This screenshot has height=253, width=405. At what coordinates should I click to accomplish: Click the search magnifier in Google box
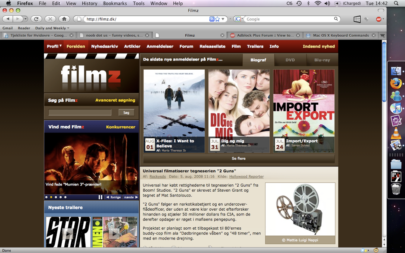(336, 19)
